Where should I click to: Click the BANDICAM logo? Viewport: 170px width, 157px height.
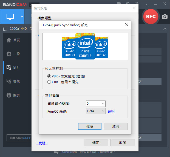pos(15,5)
